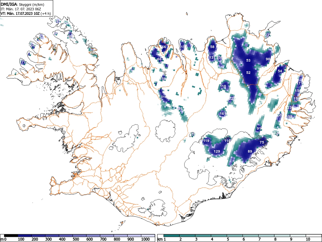The image size is (322, 242).
Task: Select the VT valid time line
Action: pyautogui.click(x=26, y=14)
